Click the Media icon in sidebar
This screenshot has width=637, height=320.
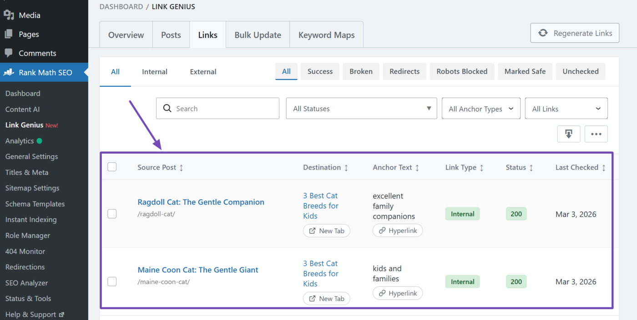9,15
